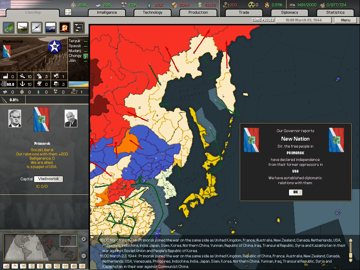The width and height of the screenshot is (360, 270).
Task: Select the amphibious transport icon
Action: pos(78,27)
